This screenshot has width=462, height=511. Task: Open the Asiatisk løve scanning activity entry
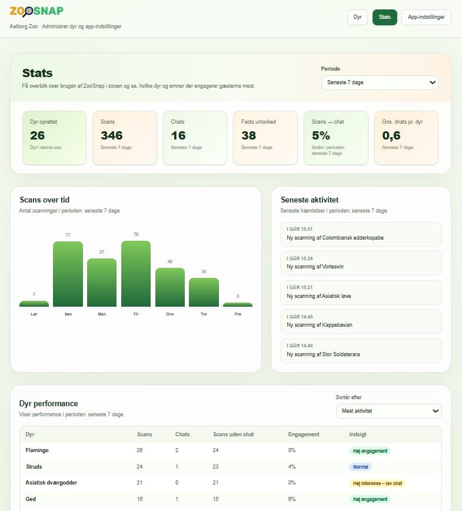(361, 293)
